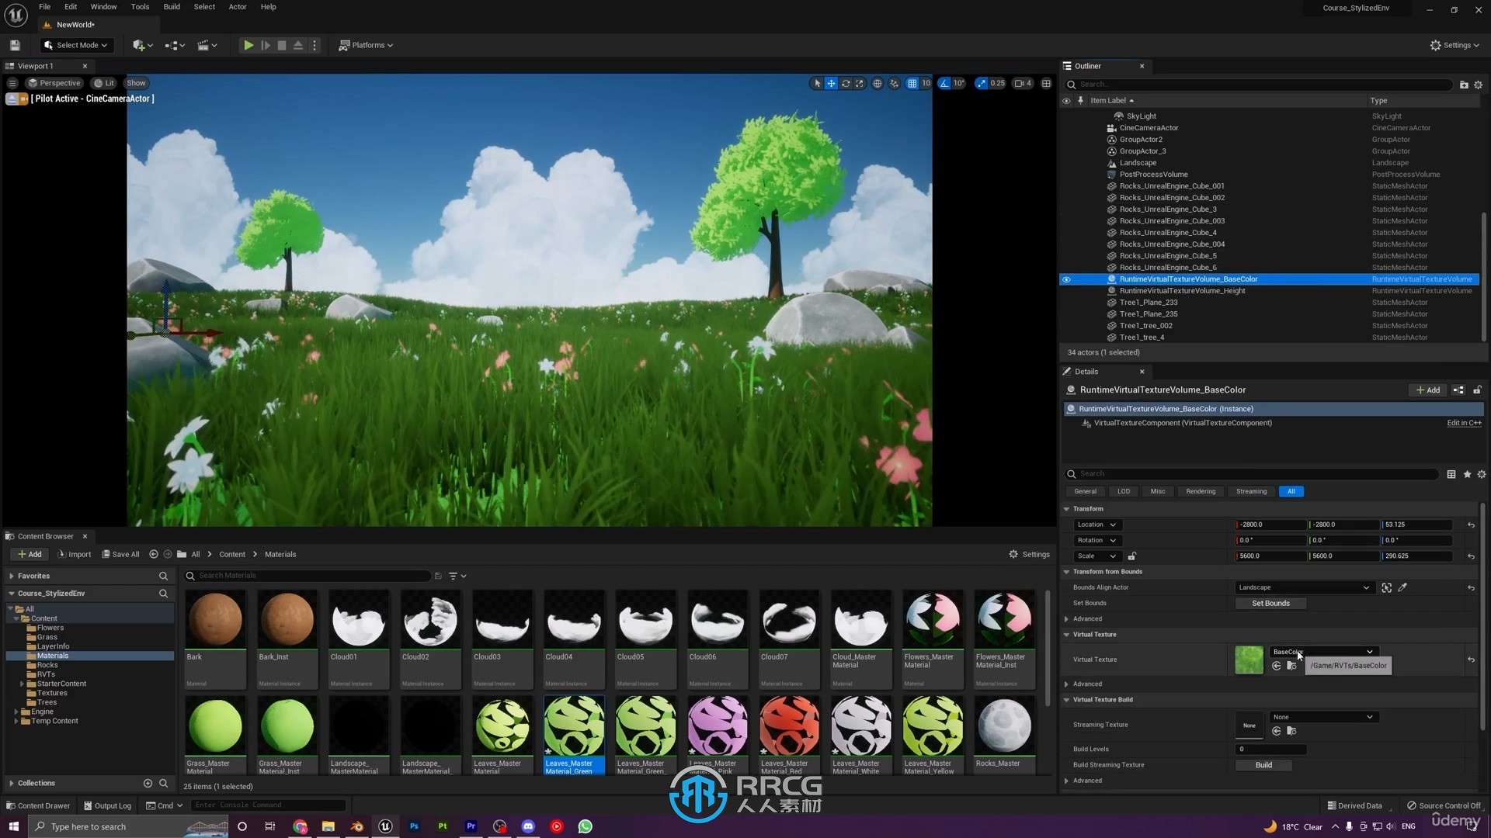Toggle the Transform from Bounds expander
Image resolution: width=1491 pixels, height=838 pixels.
(x=1068, y=571)
